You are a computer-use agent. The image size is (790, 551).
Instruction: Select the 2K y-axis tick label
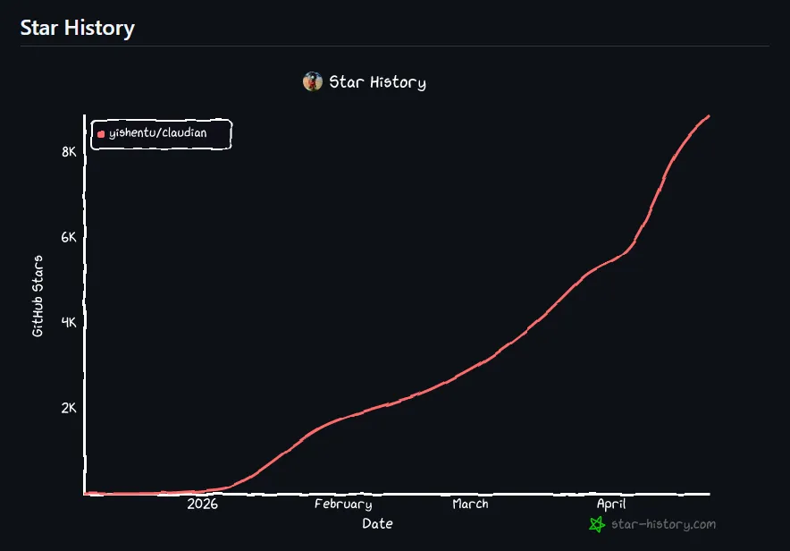(69, 408)
